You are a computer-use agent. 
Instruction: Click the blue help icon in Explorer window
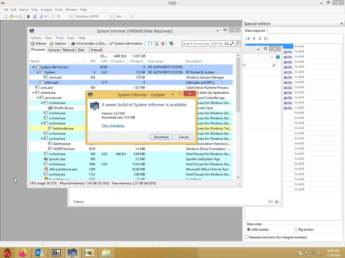point(278,57)
